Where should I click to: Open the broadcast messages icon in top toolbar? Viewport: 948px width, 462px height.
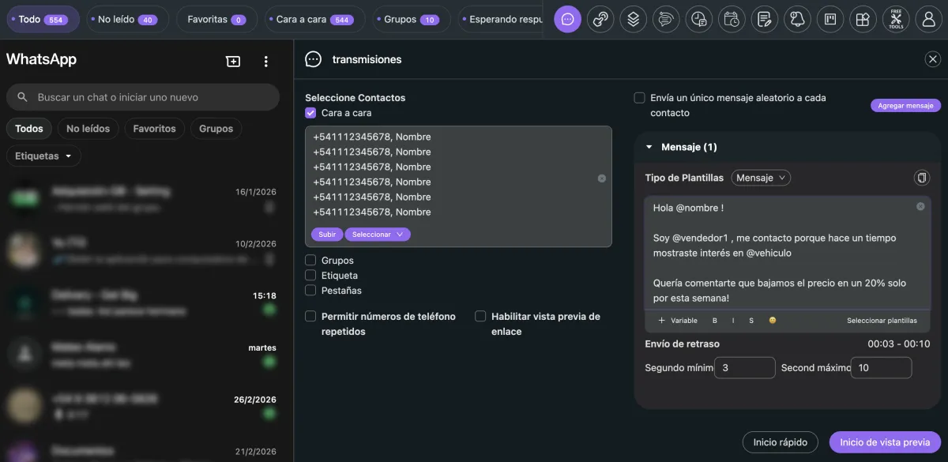pos(567,19)
